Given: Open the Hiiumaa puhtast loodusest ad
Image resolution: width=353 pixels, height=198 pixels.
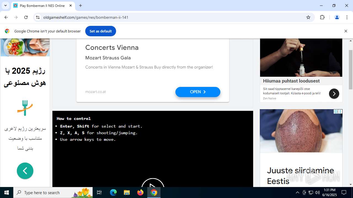Looking at the screenshot, I should pos(291,81).
